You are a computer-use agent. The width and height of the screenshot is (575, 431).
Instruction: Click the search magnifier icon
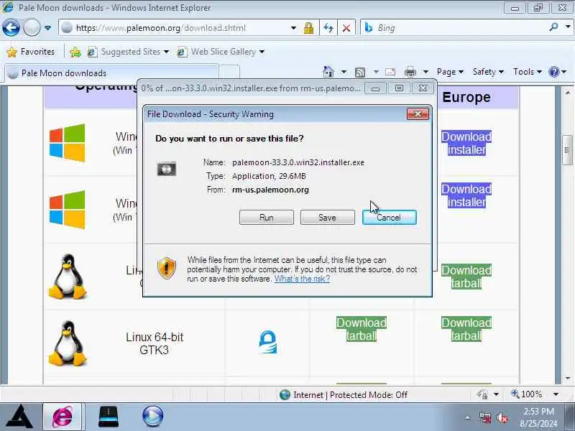click(x=553, y=27)
